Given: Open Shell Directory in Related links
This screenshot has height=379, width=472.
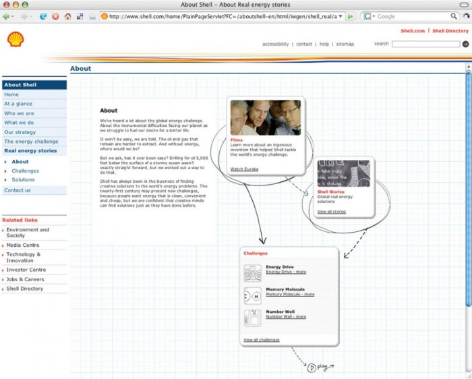Looking at the screenshot, I should pyautogui.click(x=25, y=289).
